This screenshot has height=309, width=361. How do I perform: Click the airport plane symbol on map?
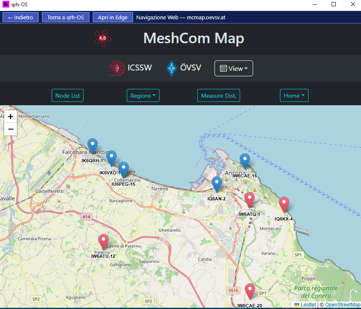point(49,172)
